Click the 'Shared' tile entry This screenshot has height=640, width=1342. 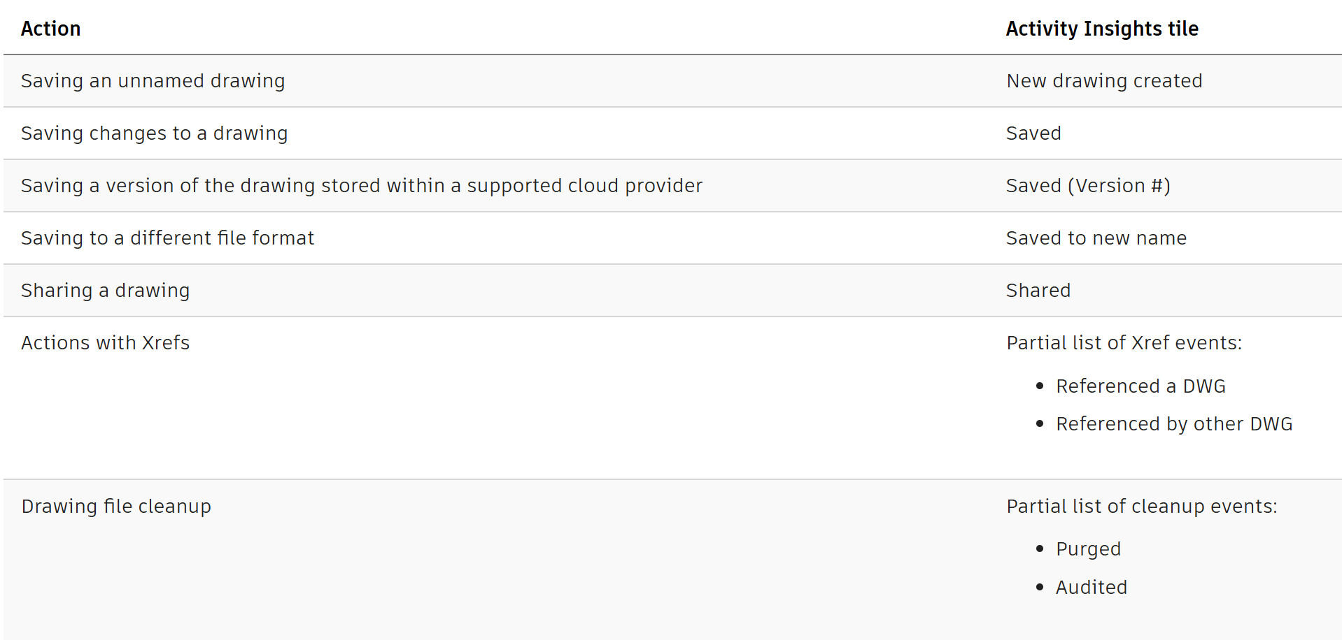tap(1038, 291)
